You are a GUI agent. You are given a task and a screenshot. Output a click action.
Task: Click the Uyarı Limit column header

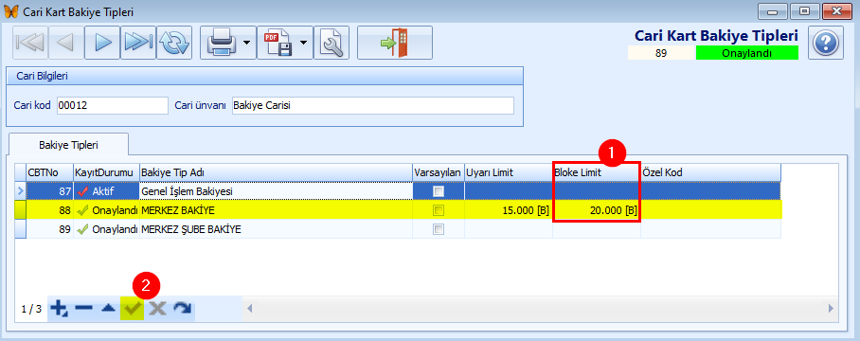[x=509, y=172]
